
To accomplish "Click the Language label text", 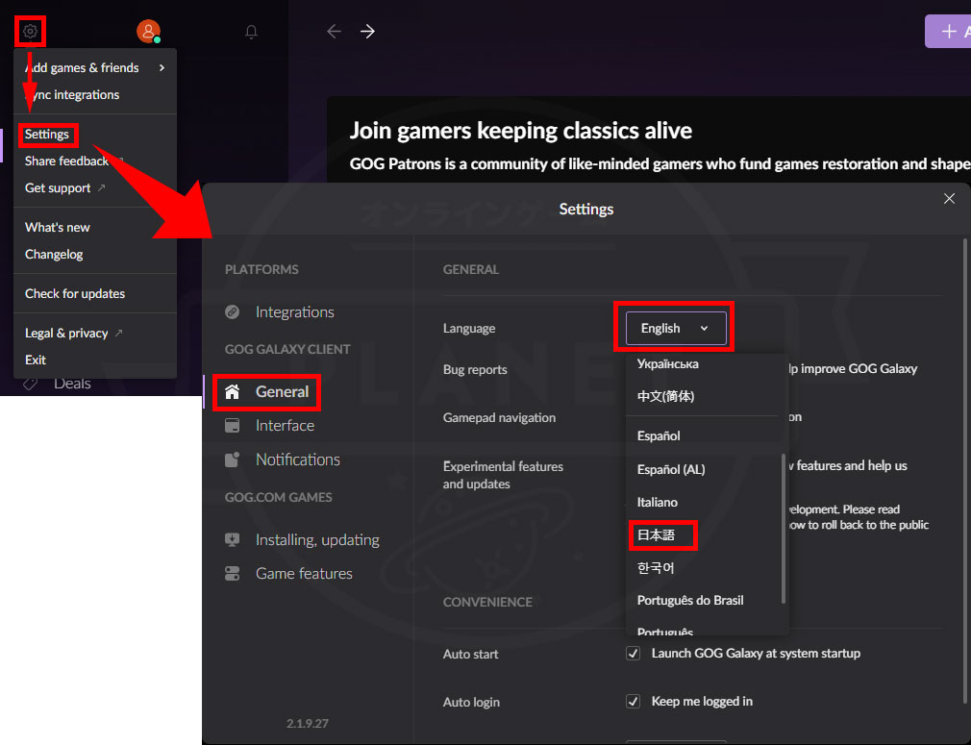I will (469, 328).
